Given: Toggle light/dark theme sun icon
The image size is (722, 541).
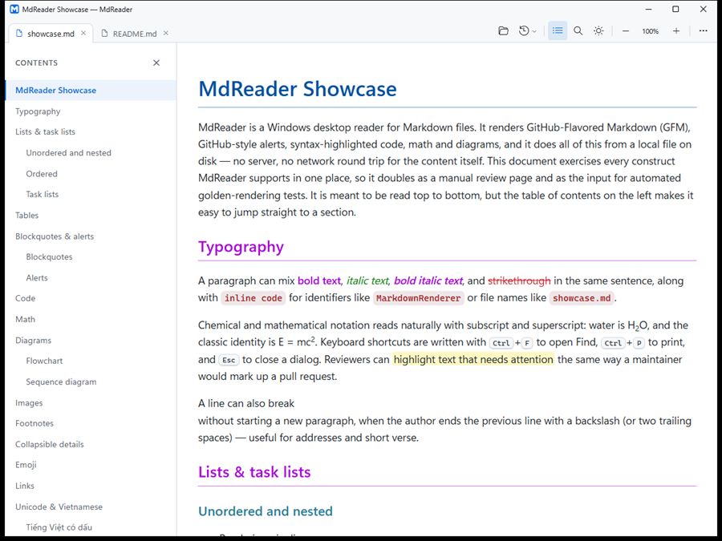Looking at the screenshot, I should (x=598, y=30).
